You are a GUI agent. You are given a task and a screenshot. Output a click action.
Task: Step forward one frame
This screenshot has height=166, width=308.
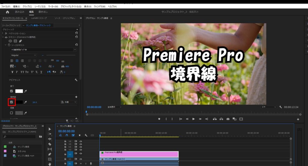[200, 119]
